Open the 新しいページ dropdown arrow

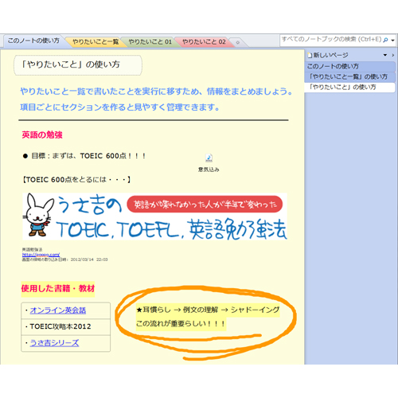tap(385, 55)
